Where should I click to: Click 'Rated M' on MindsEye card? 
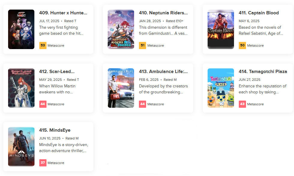click(x=72, y=139)
